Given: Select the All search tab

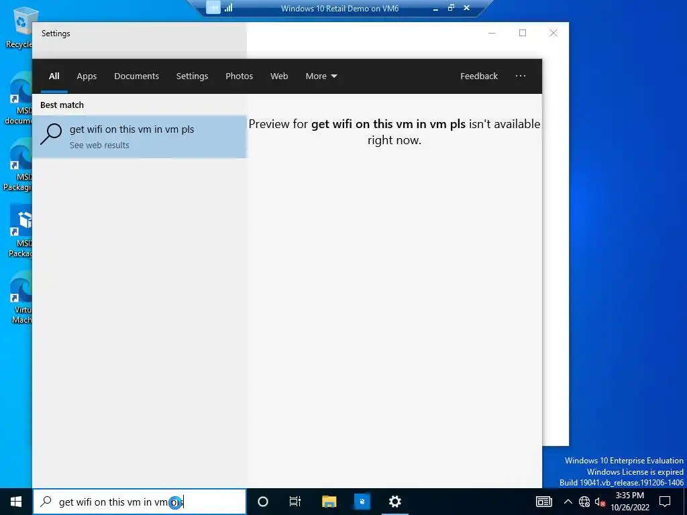Looking at the screenshot, I should 54,76.
